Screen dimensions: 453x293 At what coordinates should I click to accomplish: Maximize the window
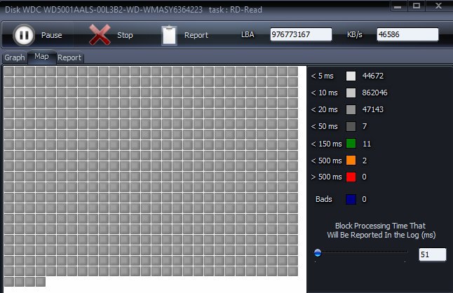click(x=417, y=6)
